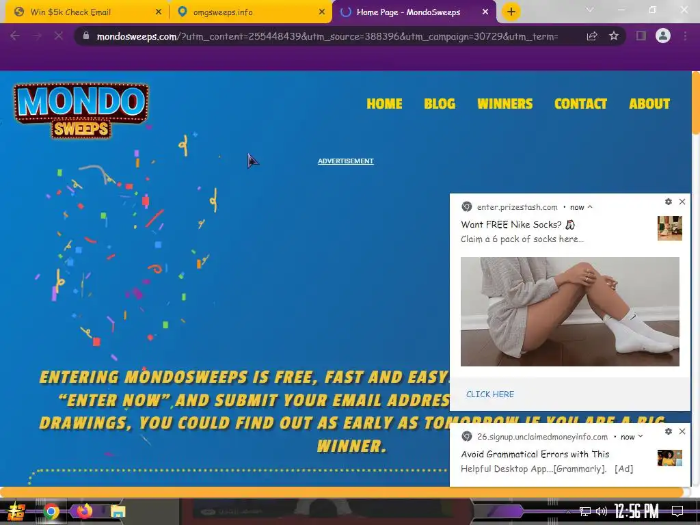Open the network tray icon
Viewport: 700px width, 525px height.
click(x=585, y=511)
